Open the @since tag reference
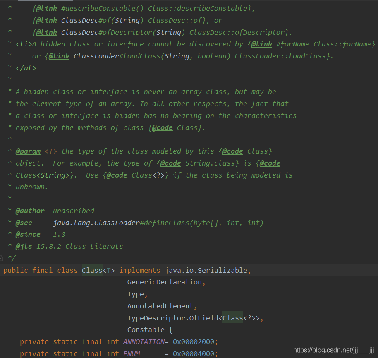This screenshot has height=358, width=378. tap(28, 234)
